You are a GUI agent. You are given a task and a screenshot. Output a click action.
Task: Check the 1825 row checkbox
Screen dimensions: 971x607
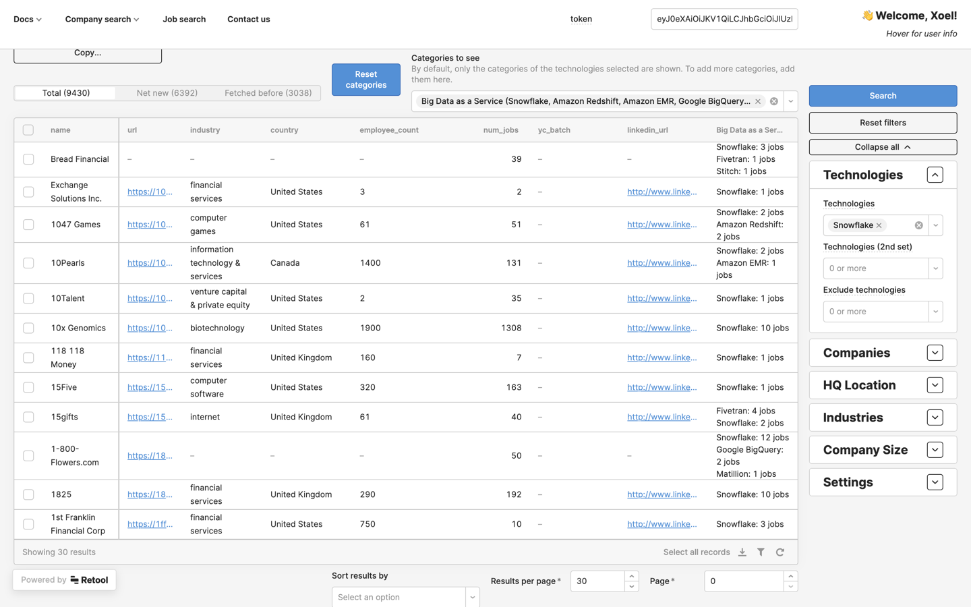tap(28, 494)
